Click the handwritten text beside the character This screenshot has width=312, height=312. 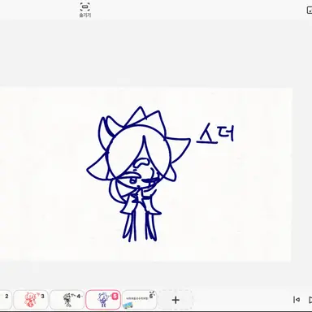pos(215,133)
